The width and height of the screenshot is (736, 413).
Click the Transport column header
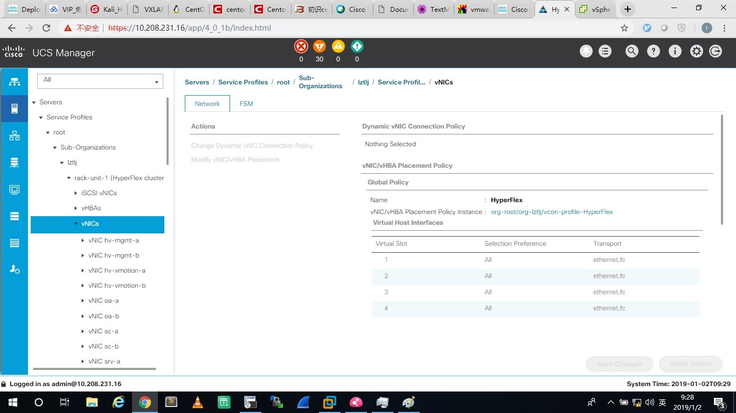tap(607, 244)
